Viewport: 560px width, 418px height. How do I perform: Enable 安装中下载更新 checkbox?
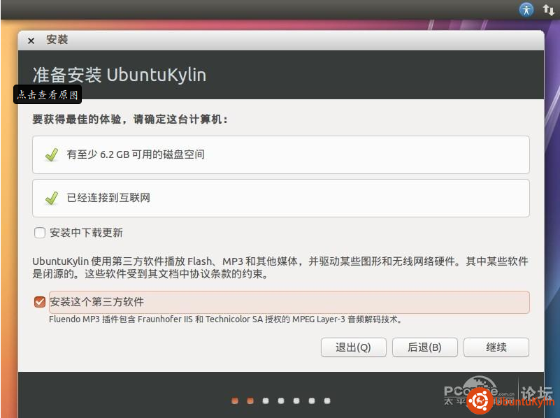(40, 233)
